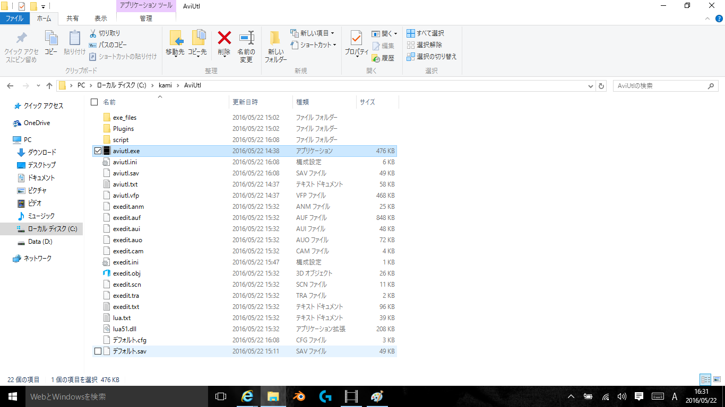Tick the checkbox next to デフォルト.sav
This screenshot has height=407, width=725.
(x=97, y=351)
